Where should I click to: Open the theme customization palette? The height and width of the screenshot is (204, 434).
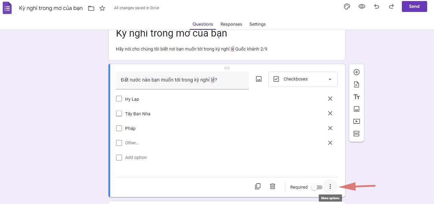347,6
